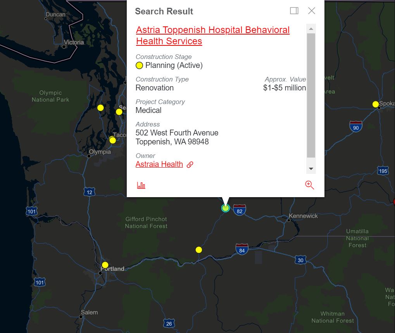The image size is (395, 333).
Task: Select the yellow marker near Tacoma
Action: pyautogui.click(x=112, y=140)
